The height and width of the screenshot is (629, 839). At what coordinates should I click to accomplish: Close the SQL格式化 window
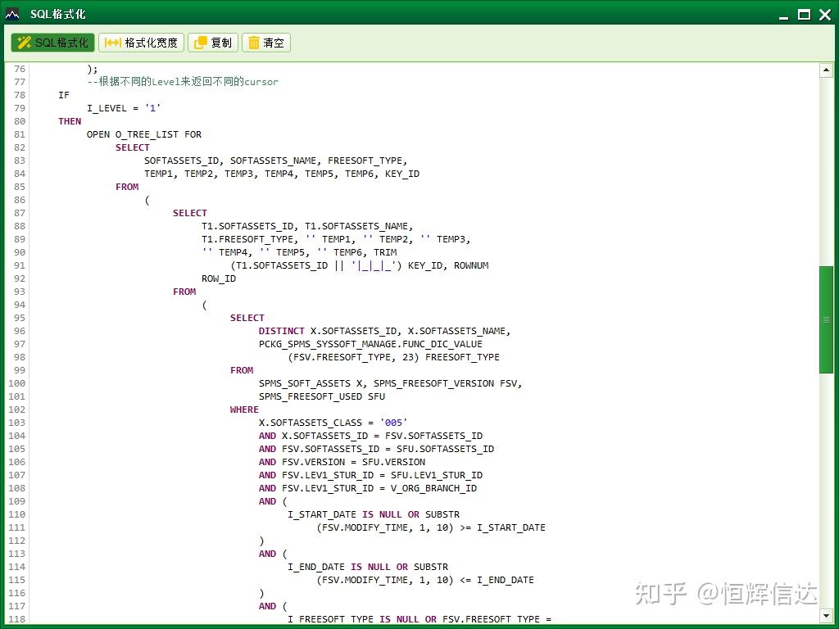click(825, 15)
